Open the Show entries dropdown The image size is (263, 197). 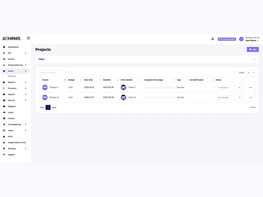250,72
